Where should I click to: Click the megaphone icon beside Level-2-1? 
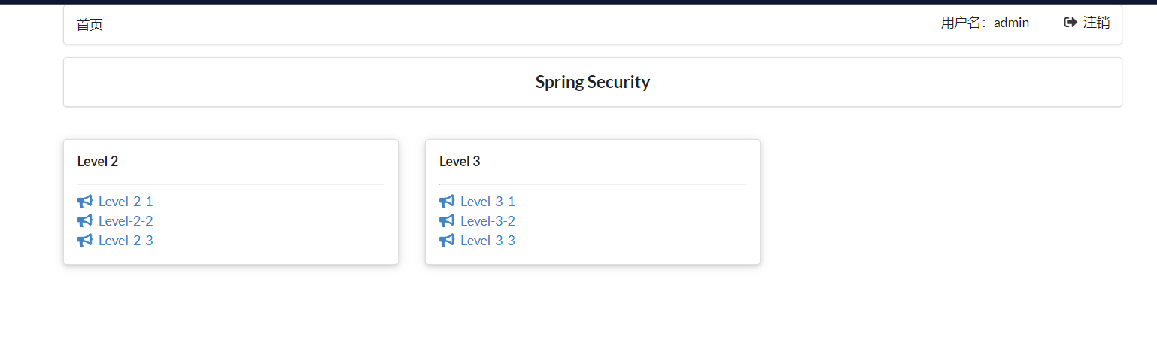(x=84, y=202)
